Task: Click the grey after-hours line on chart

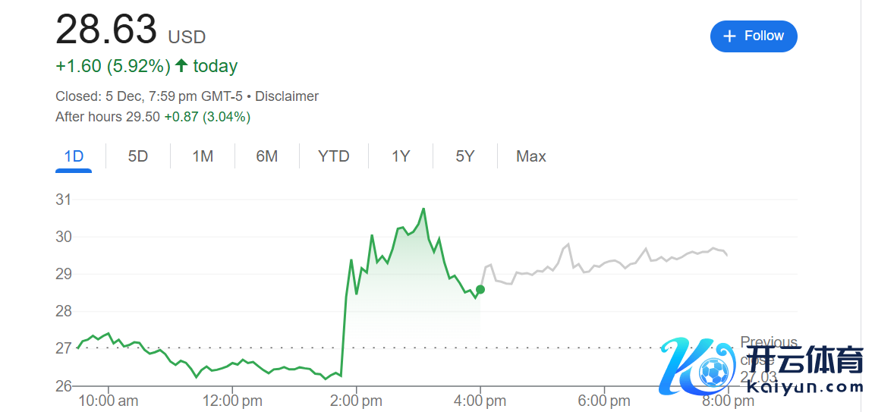Action: coord(607,263)
